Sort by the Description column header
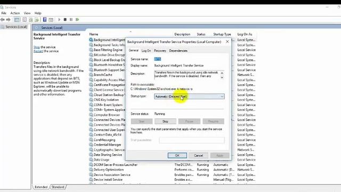The width and height of the screenshot is (341, 192). tap(182, 34)
